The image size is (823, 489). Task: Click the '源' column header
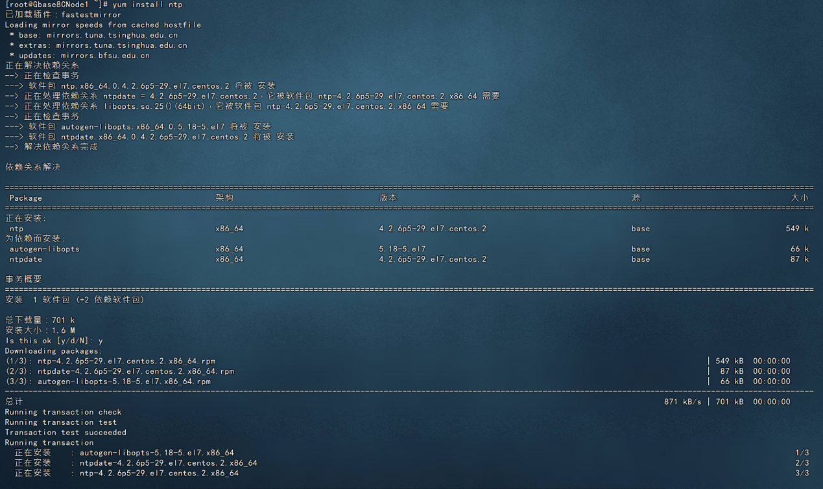tap(636, 198)
